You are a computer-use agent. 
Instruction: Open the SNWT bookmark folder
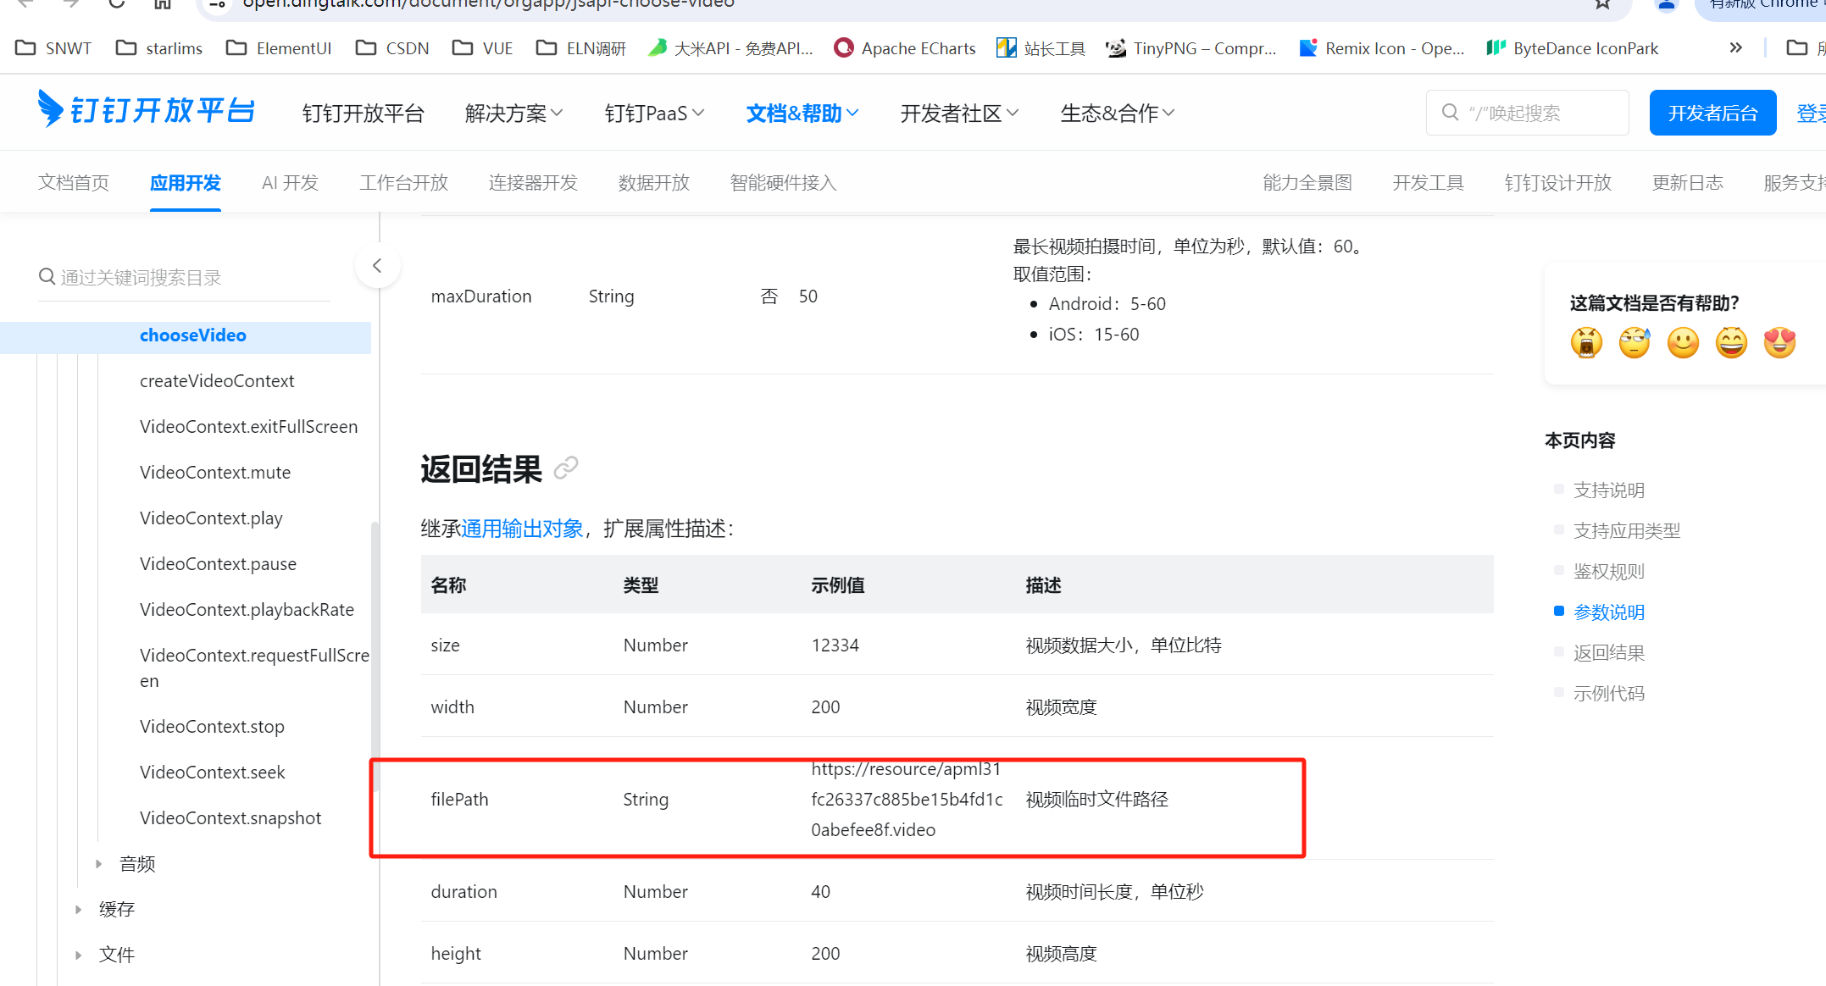pos(53,48)
